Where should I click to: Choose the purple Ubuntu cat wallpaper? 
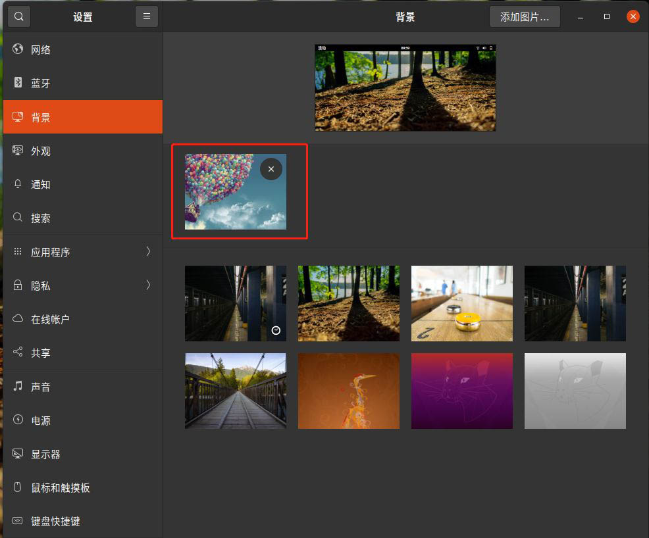[x=461, y=391]
